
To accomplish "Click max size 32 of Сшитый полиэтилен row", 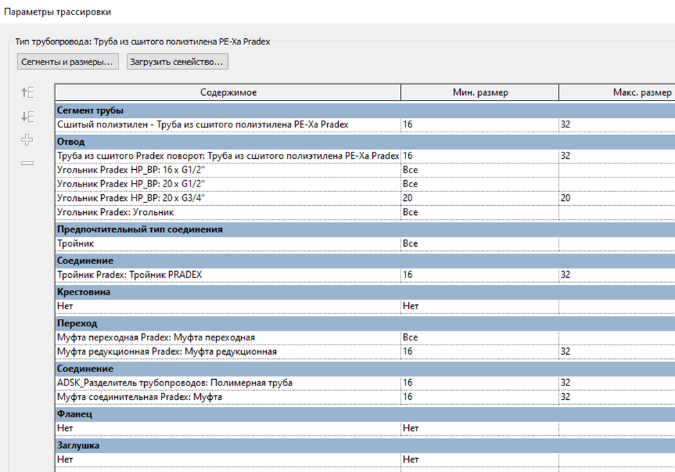I will point(617,125).
